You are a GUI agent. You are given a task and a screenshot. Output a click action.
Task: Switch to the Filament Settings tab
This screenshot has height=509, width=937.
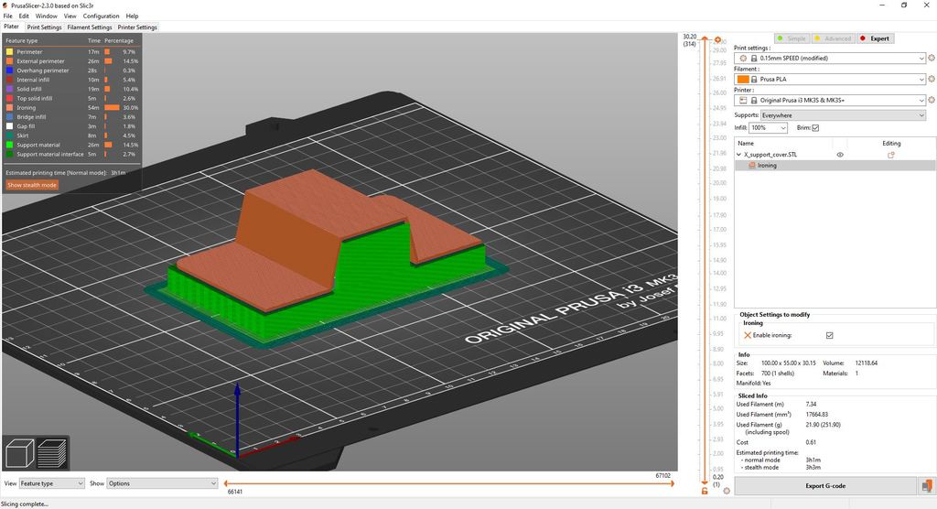point(90,27)
